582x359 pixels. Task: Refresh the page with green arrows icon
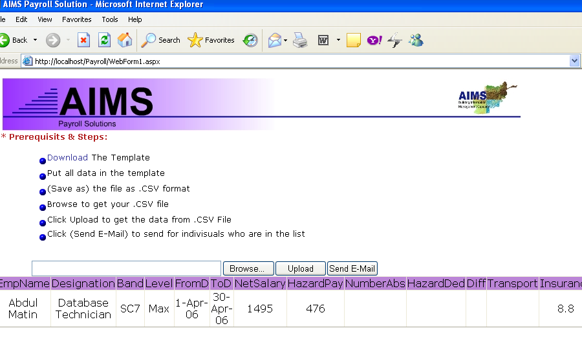click(105, 40)
